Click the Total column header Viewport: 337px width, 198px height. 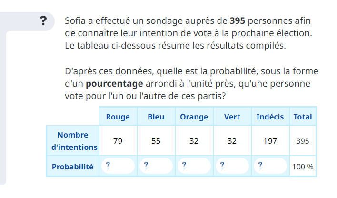pyautogui.click(x=303, y=117)
